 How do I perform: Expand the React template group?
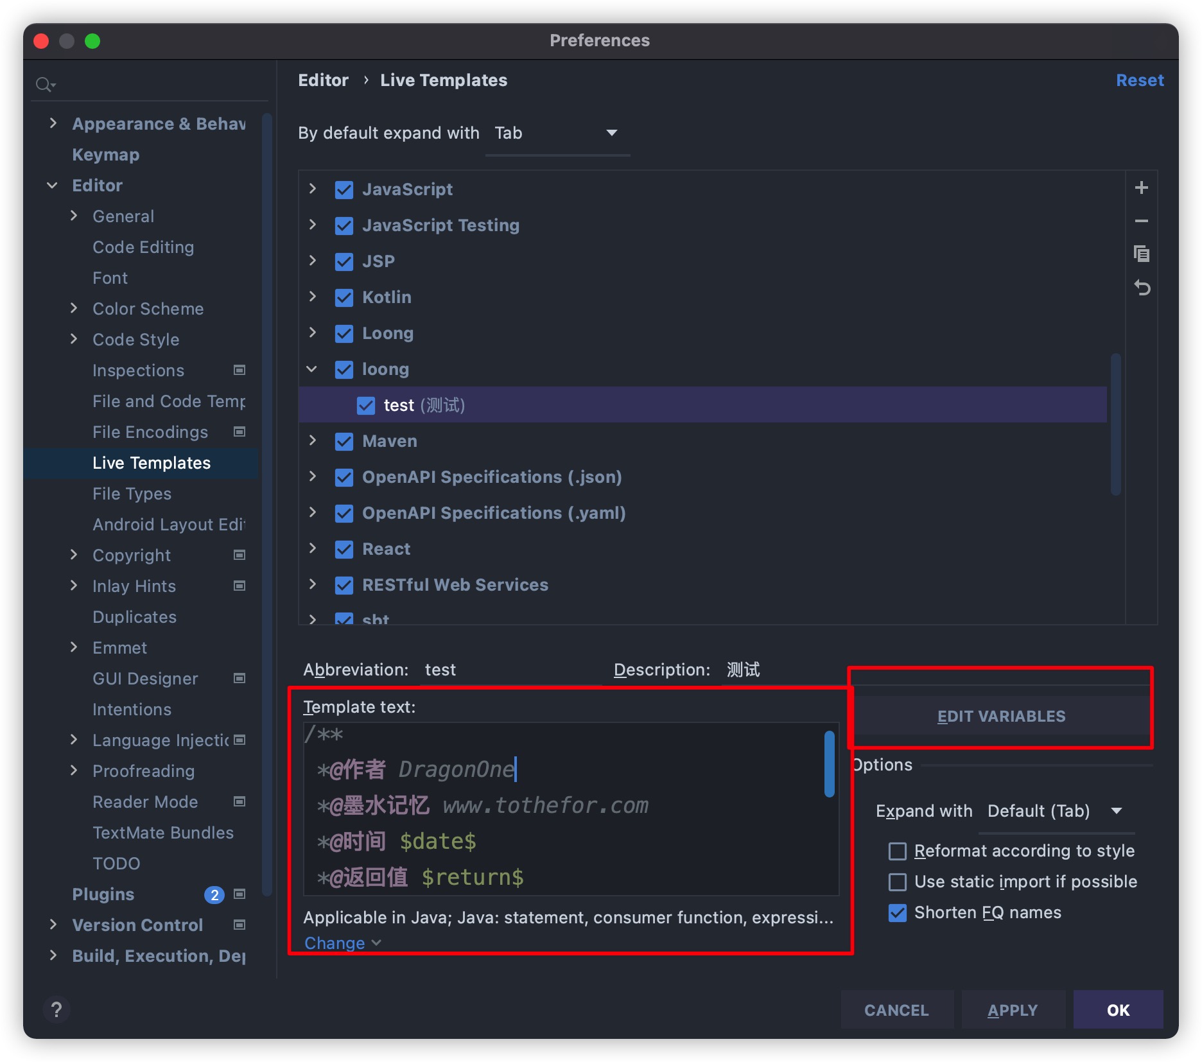pyautogui.click(x=313, y=548)
